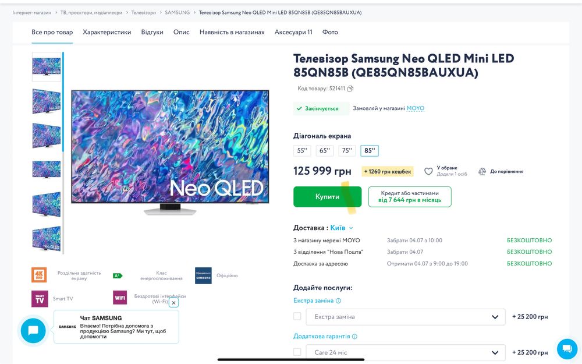The image size is (582, 364).
Task: Click the heart icon to add to favorites
Action: pyautogui.click(x=428, y=171)
